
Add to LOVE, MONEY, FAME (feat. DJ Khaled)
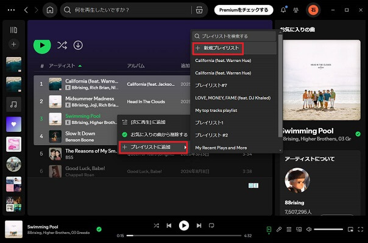[x=233, y=98]
